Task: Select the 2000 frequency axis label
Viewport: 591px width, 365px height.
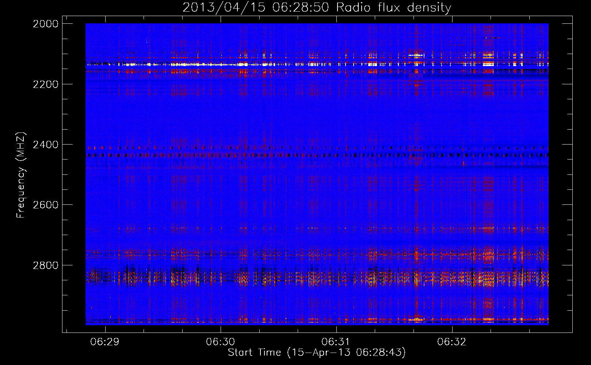Action: pos(46,24)
